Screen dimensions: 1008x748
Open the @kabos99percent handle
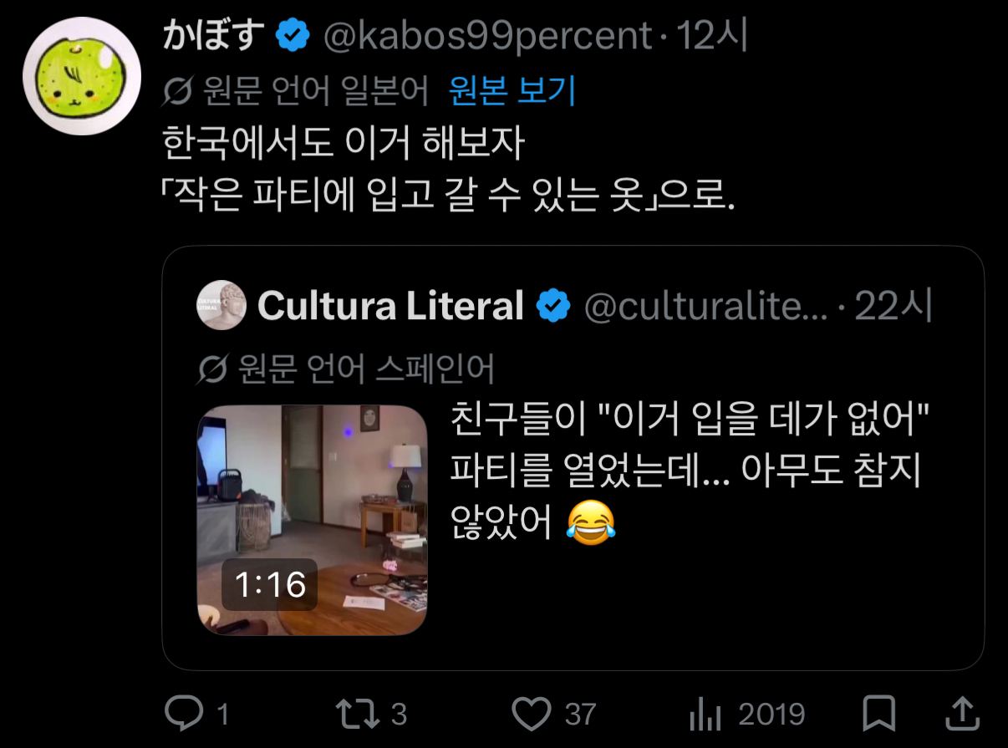point(488,36)
